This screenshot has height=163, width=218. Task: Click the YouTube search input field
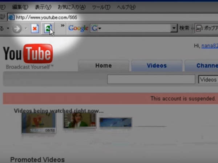pyautogui.click(x=151, y=80)
